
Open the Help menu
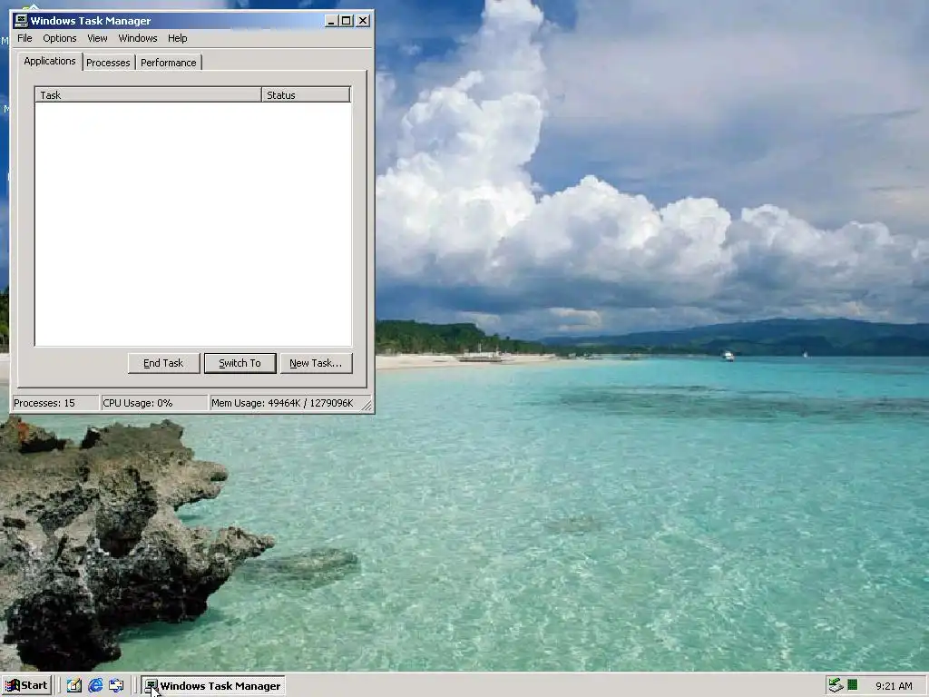177,38
